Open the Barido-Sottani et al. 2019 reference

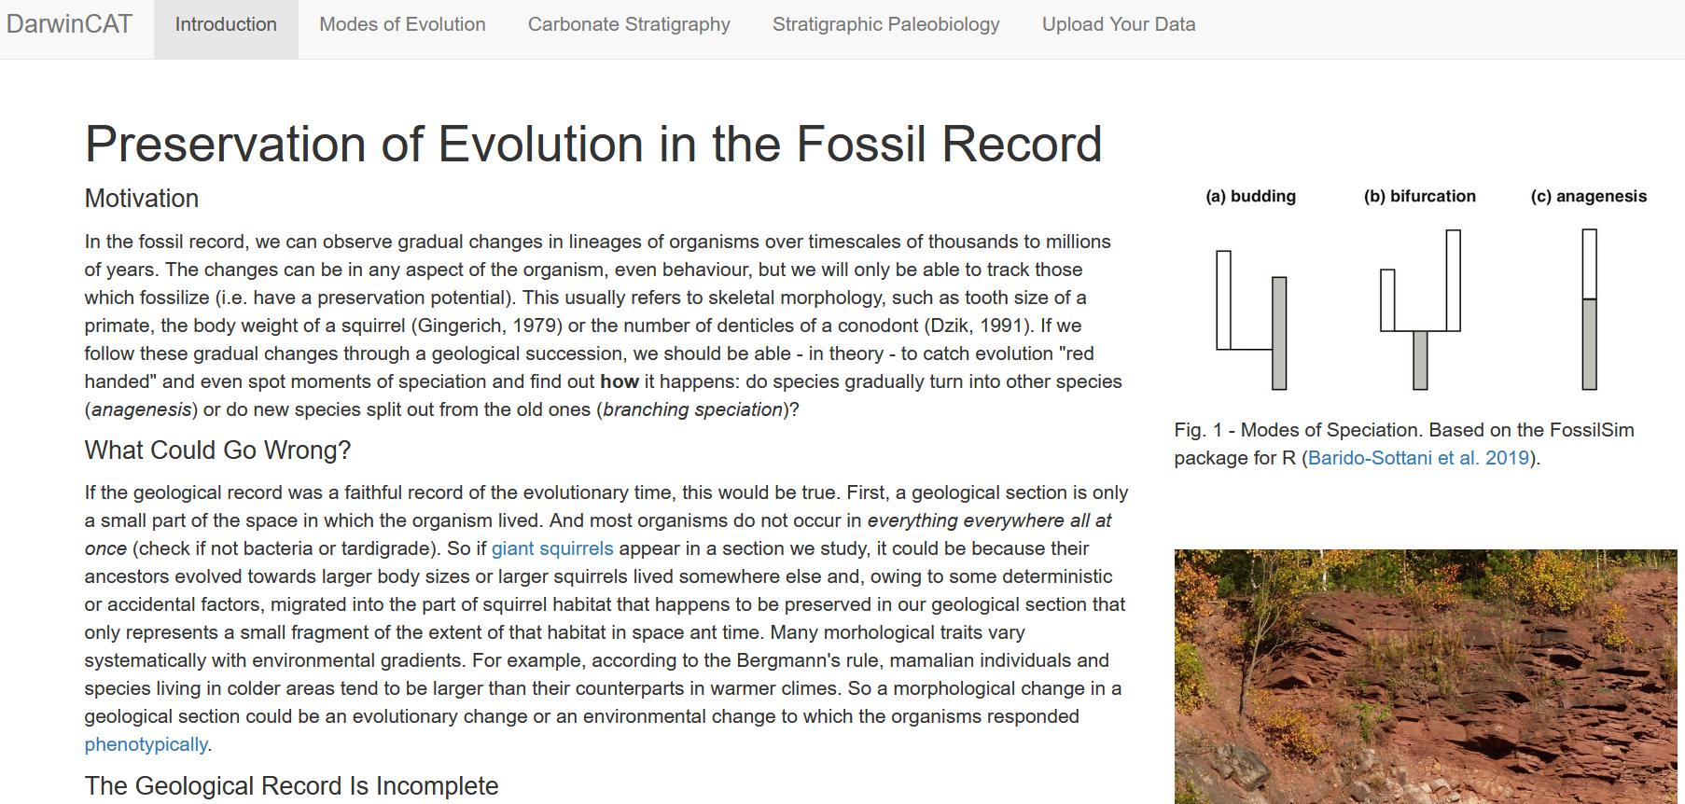[1418, 458]
